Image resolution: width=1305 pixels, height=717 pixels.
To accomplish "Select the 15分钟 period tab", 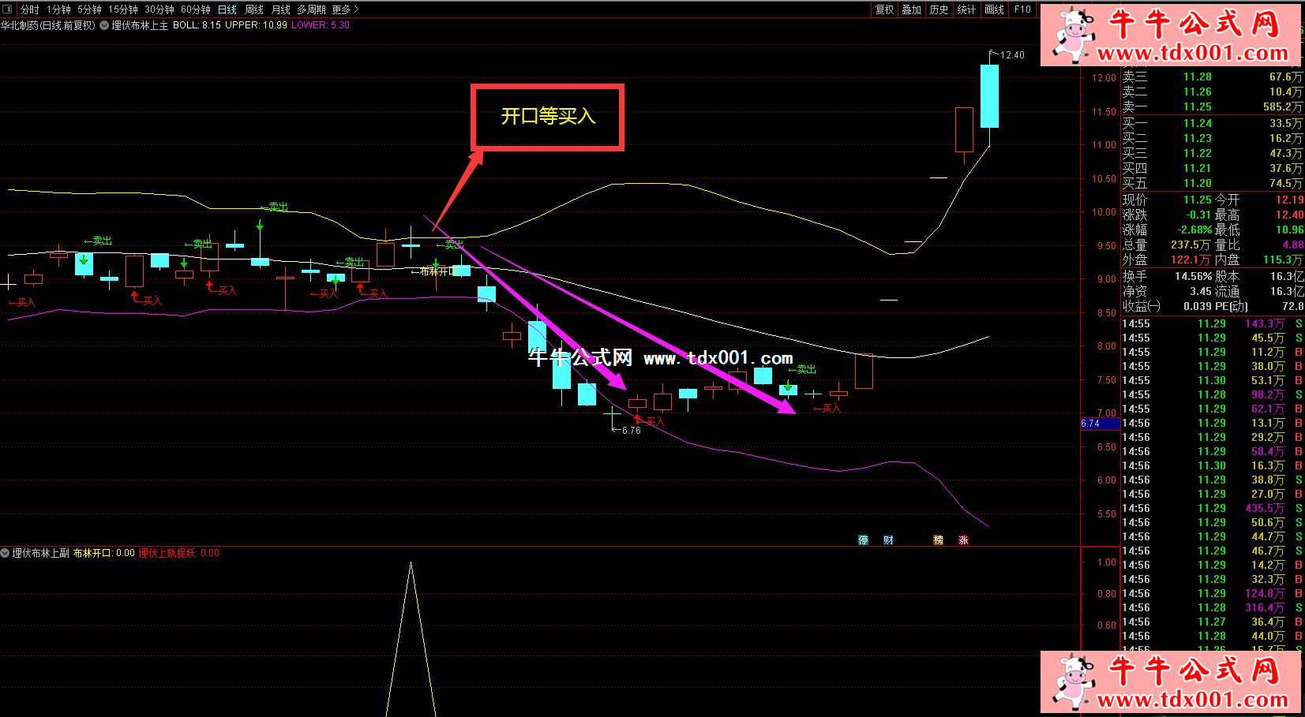I will pos(123,9).
